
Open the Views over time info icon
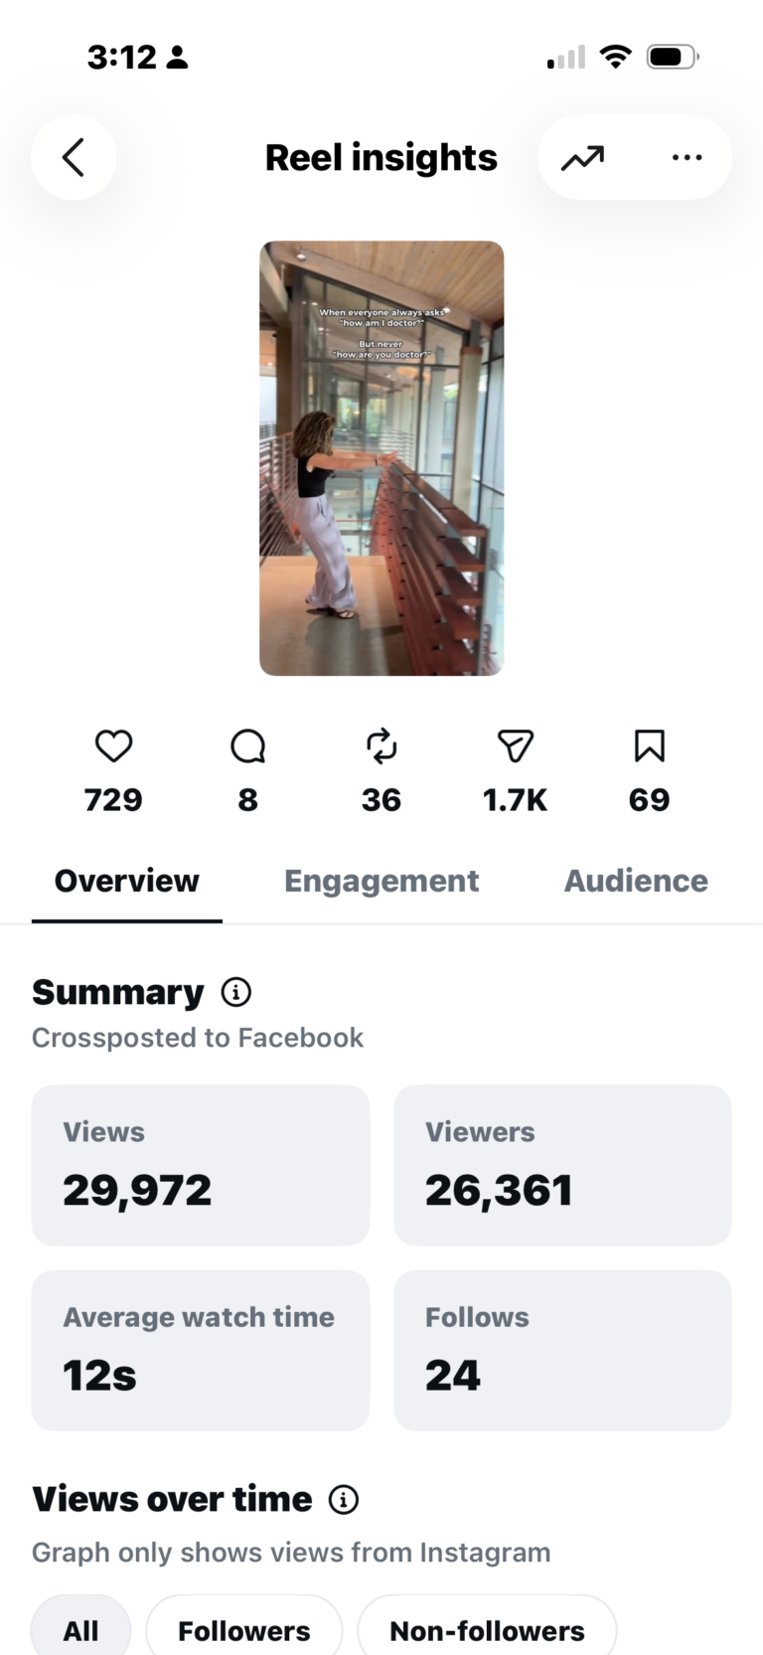(344, 1499)
